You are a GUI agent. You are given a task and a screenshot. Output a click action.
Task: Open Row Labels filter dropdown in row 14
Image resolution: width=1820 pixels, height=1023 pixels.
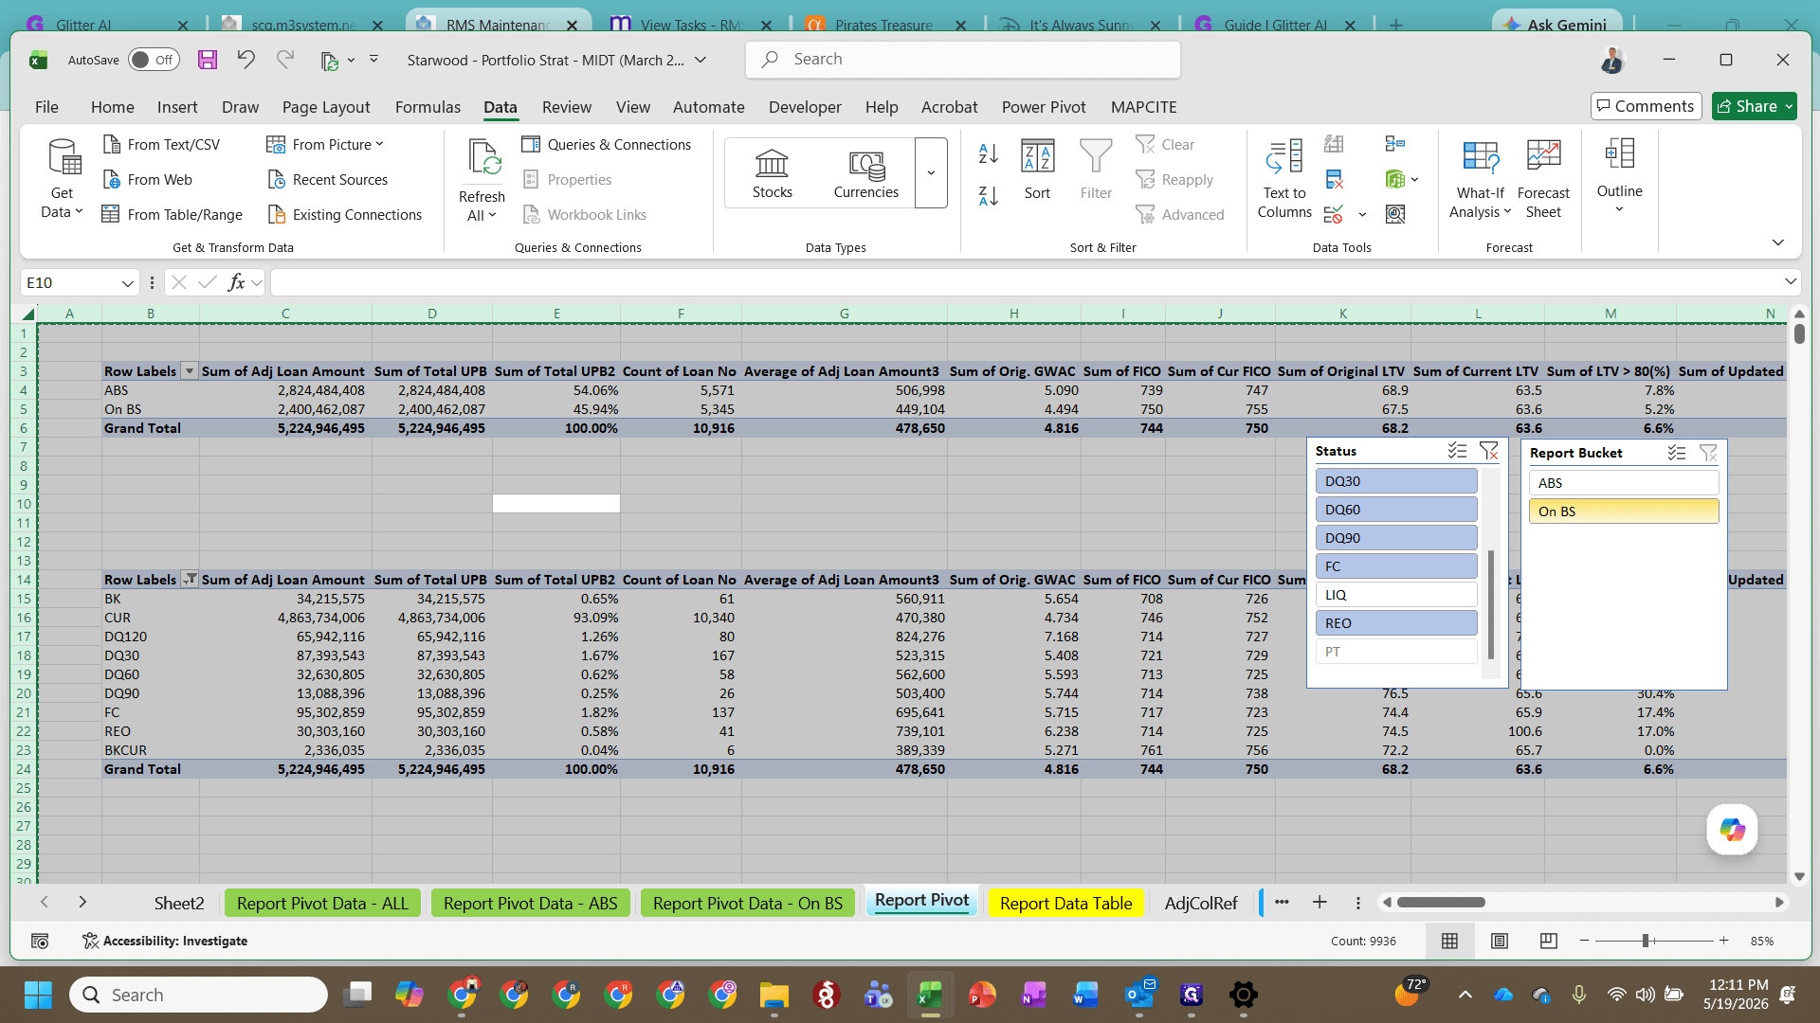point(190,579)
